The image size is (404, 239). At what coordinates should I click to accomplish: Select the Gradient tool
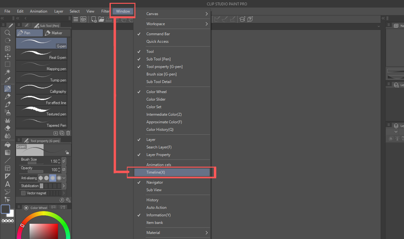pos(8,153)
